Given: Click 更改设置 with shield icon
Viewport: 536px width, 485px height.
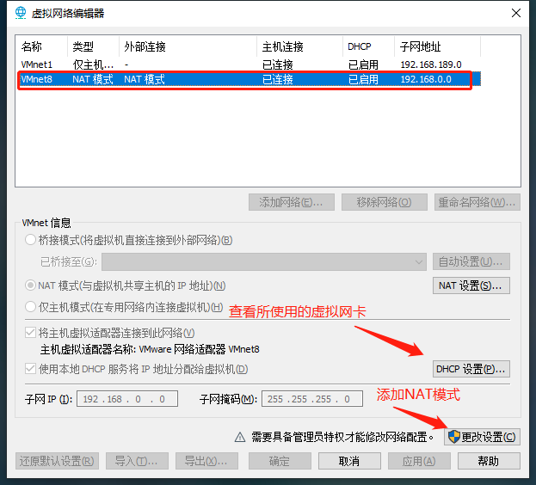Looking at the screenshot, I should (x=482, y=437).
